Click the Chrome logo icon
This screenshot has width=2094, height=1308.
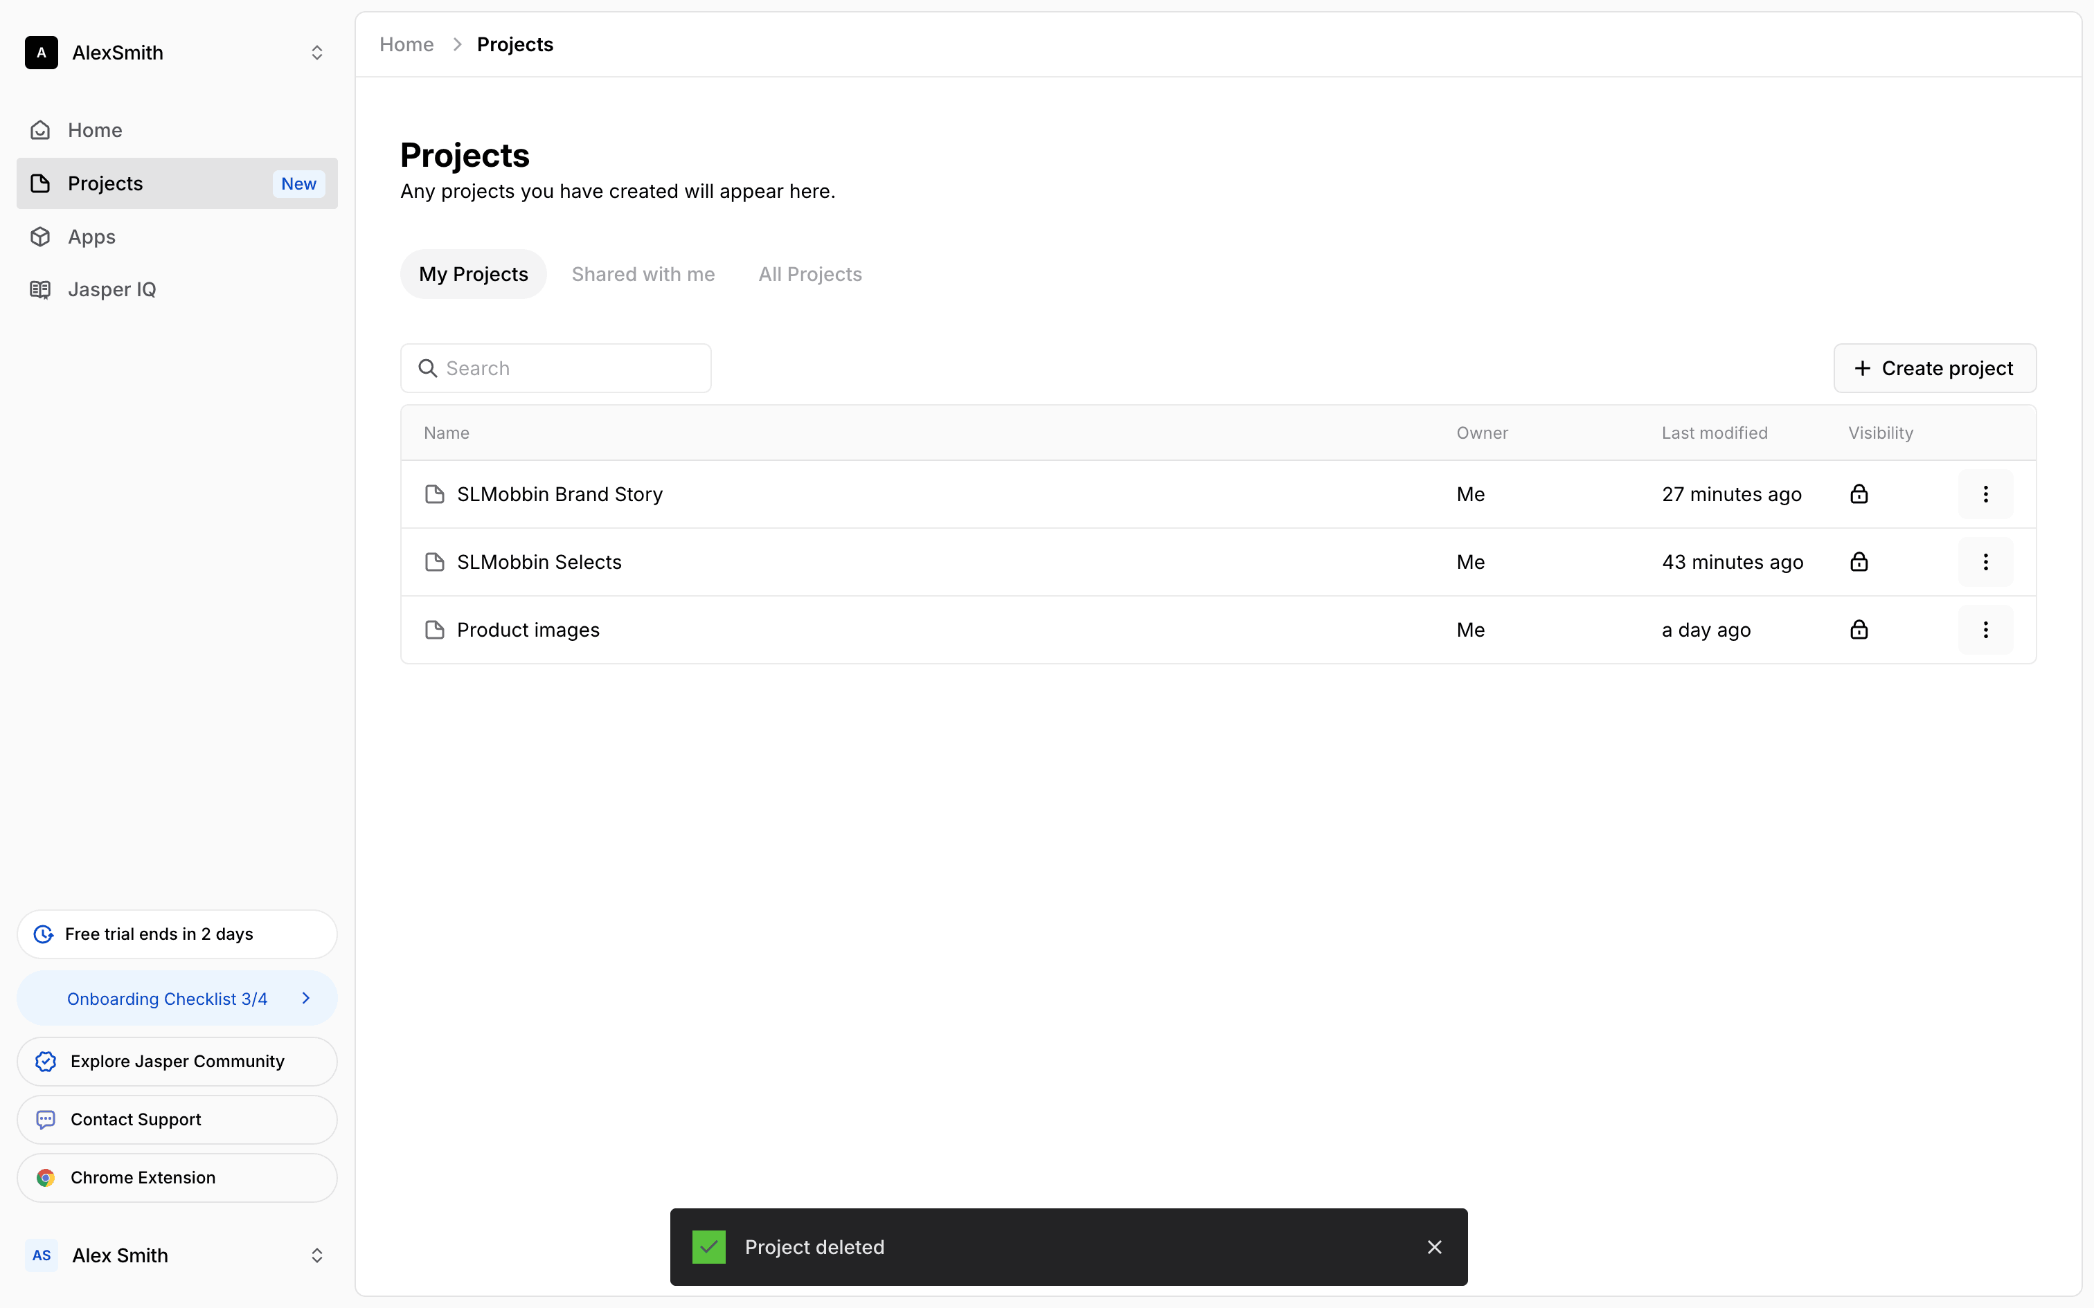point(46,1177)
